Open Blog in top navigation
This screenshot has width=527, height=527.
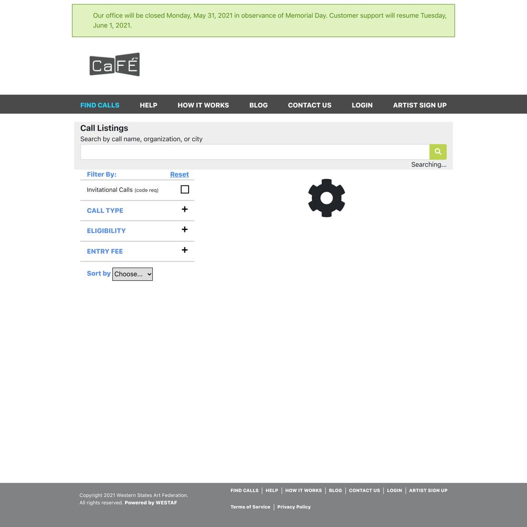click(258, 105)
